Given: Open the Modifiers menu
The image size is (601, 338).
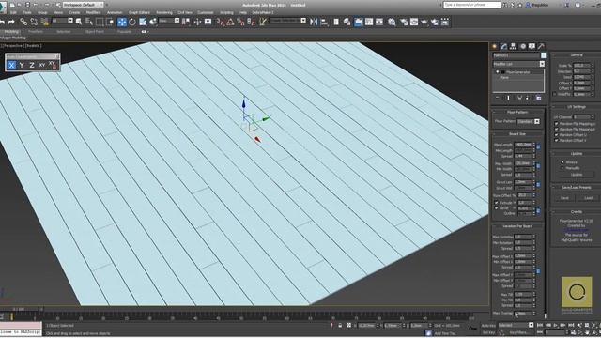Looking at the screenshot, I should [x=93, y=12].
